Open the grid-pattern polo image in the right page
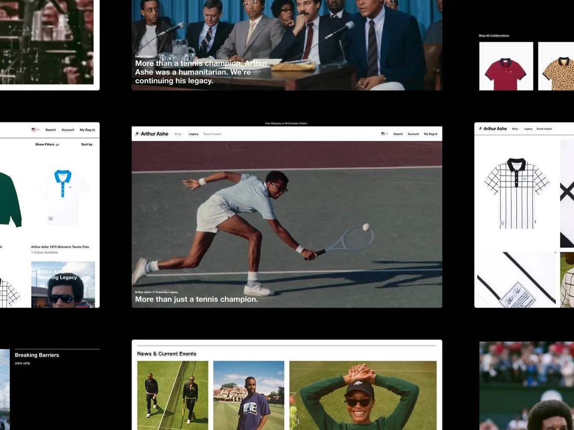The width and height of the screenshot is (574, 430). point(517,194)
